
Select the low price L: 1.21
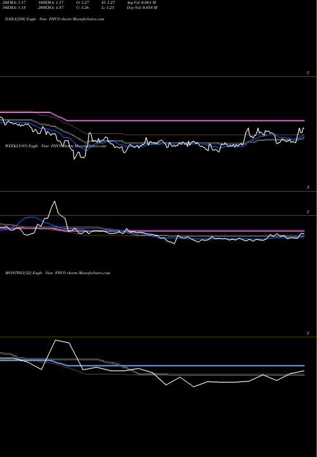click(108, 8)
